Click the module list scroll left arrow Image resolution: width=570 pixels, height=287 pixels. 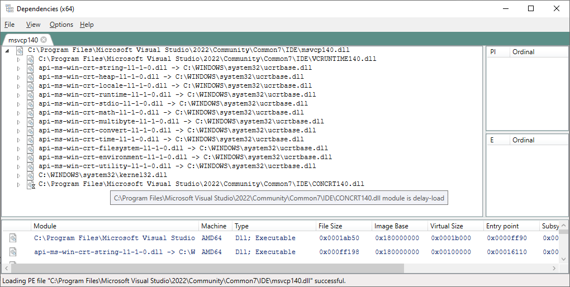coord(6,268)
